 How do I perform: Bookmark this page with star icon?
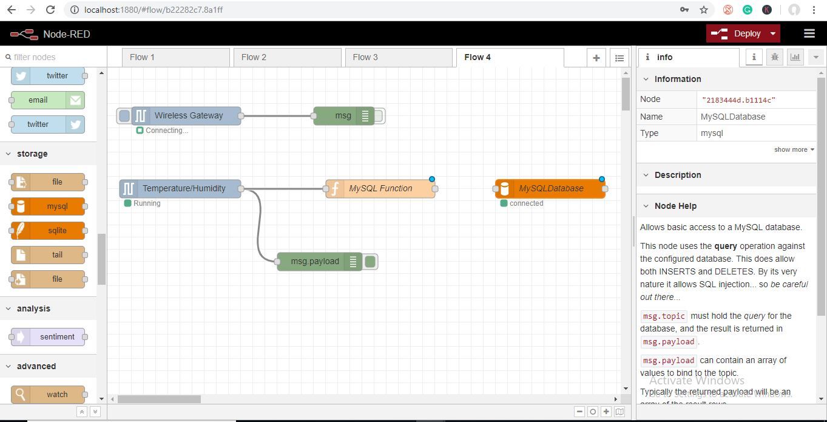pos(704,10)
